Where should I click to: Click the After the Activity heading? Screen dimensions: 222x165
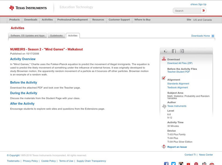(22, 104)
